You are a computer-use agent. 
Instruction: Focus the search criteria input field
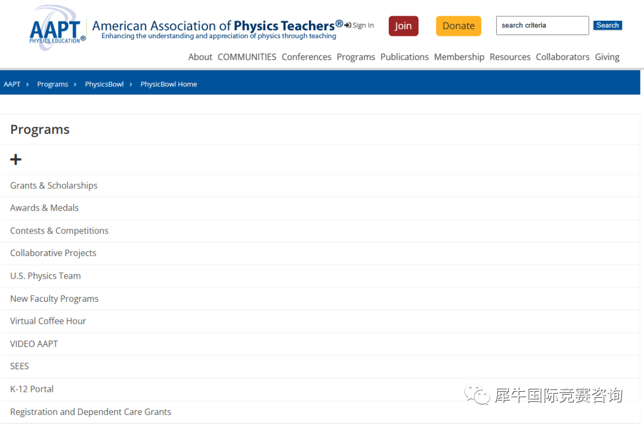tap(542, 26)
